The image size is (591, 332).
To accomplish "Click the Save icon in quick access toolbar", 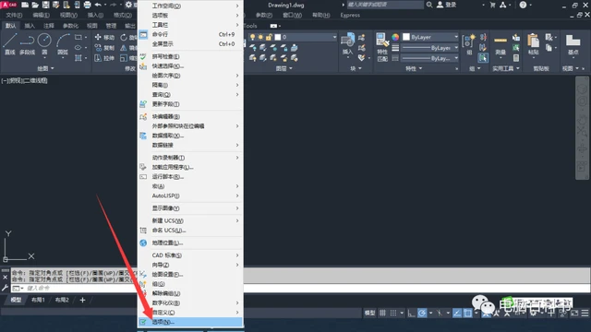I will click(x=45, y=5).
